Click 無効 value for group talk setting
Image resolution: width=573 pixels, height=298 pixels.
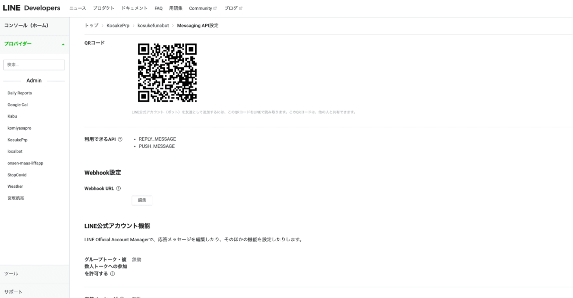pos(137,259)
